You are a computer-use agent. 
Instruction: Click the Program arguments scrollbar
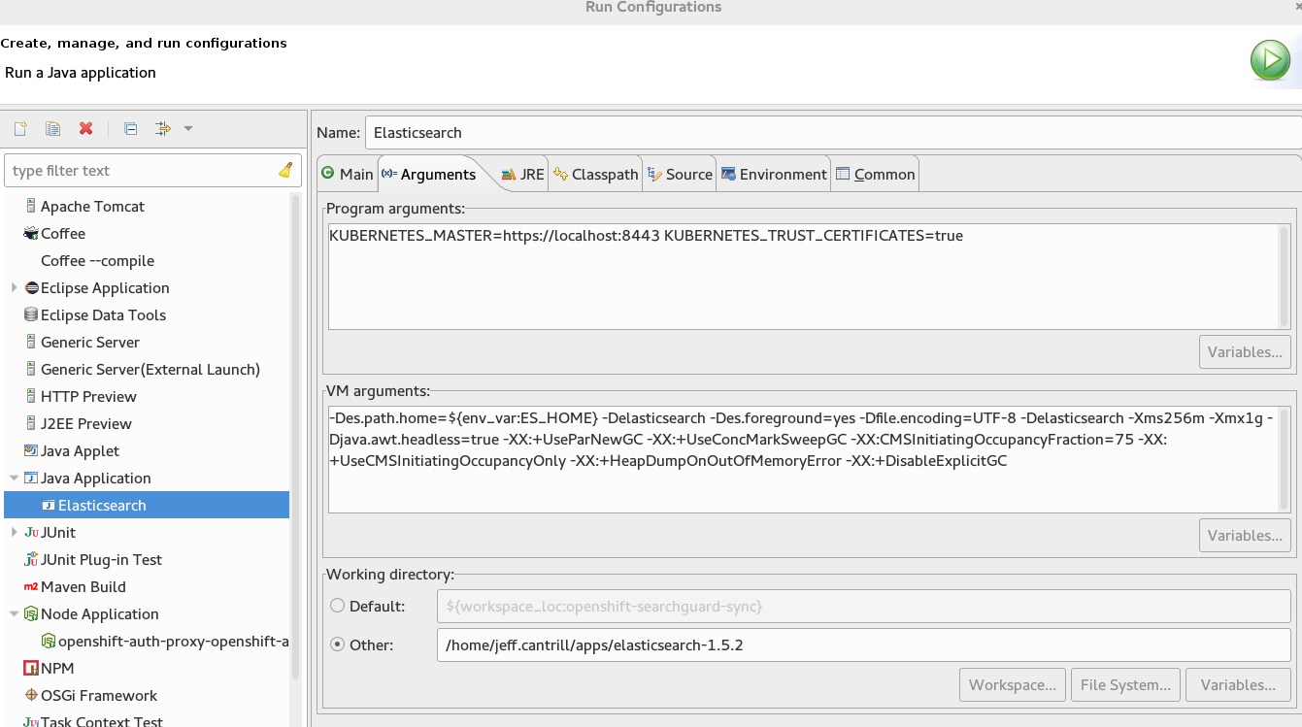click(1285, 277)
